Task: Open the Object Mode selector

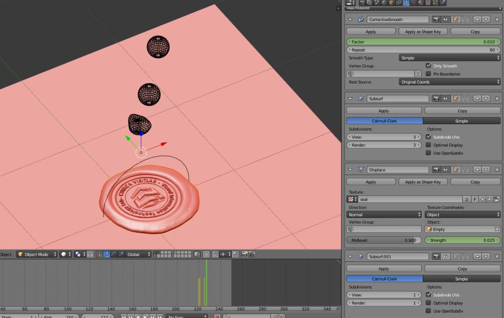Action: coord(37,255)
